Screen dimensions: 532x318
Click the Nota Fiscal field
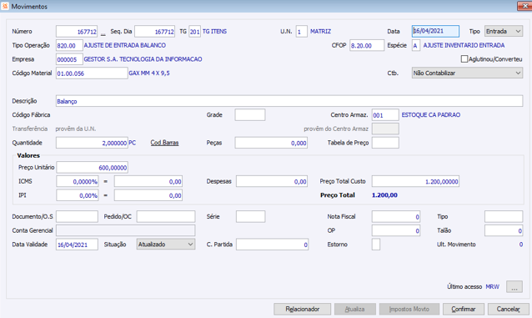coord(396,216)
